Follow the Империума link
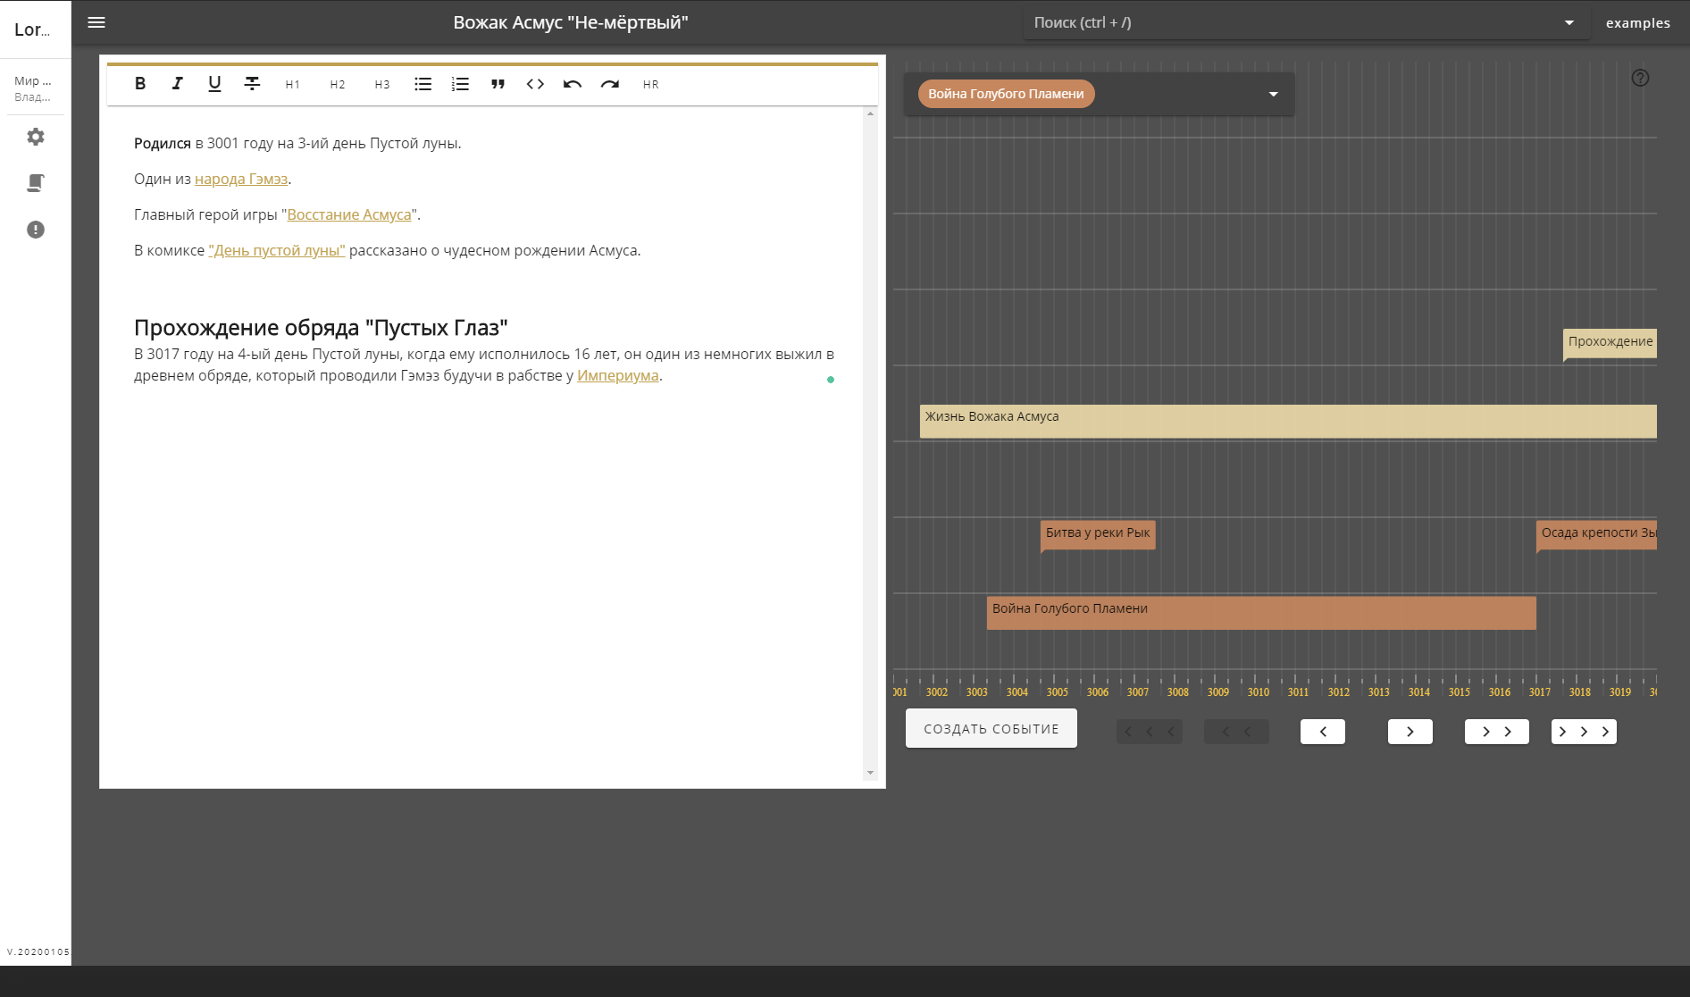Screen dimensions: 1690x997 pyautogui.click(x=618, y=375)
